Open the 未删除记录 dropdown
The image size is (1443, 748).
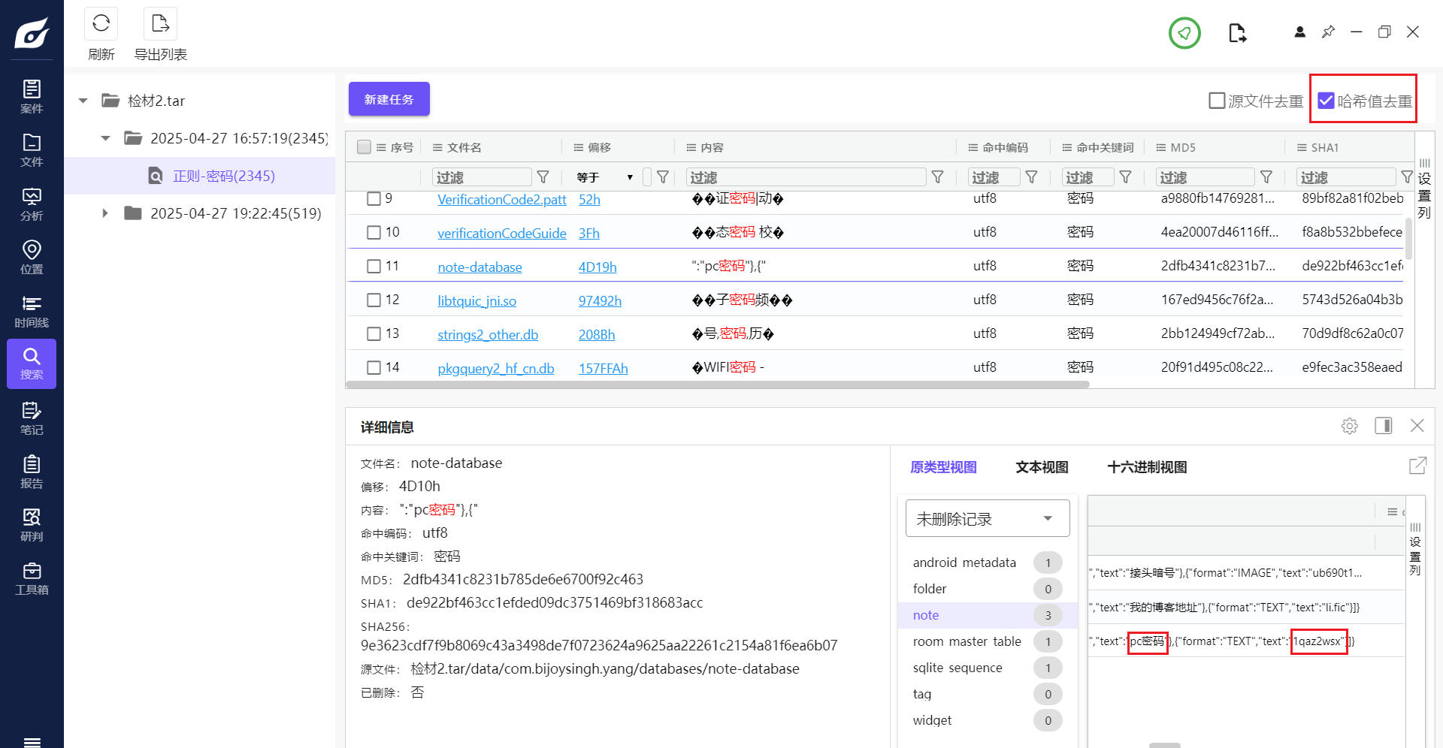click(x=987, y=518)
